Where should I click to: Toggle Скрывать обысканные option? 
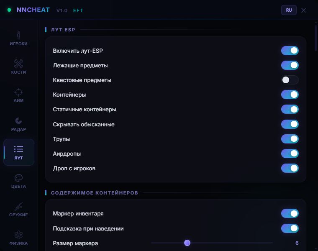click(290, 124)
